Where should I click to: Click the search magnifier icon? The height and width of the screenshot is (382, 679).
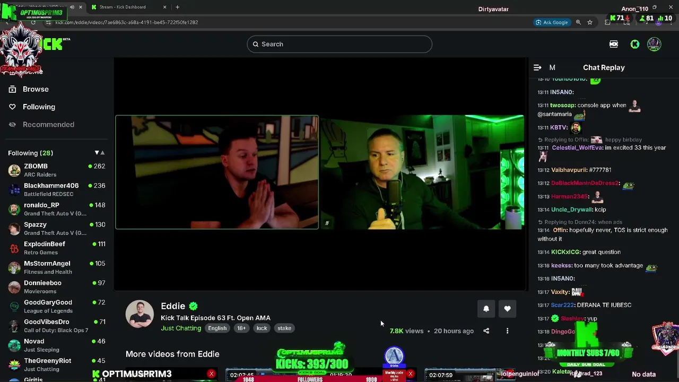click(256, 44)
